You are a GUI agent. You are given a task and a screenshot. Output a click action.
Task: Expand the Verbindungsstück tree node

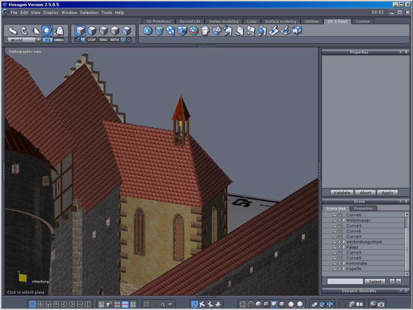point(344,242)
